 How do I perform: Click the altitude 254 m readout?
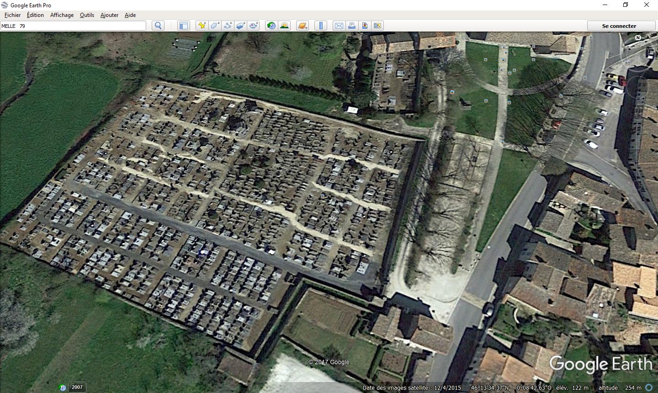pyautogui.click(x=620, y=388)
